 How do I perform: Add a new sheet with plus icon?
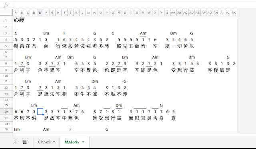(16, 142)
